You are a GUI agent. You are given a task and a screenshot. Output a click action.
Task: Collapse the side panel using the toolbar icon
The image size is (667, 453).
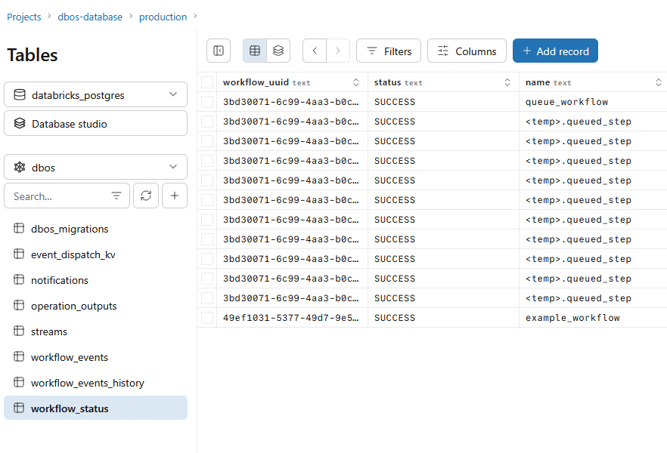(219, 51)
